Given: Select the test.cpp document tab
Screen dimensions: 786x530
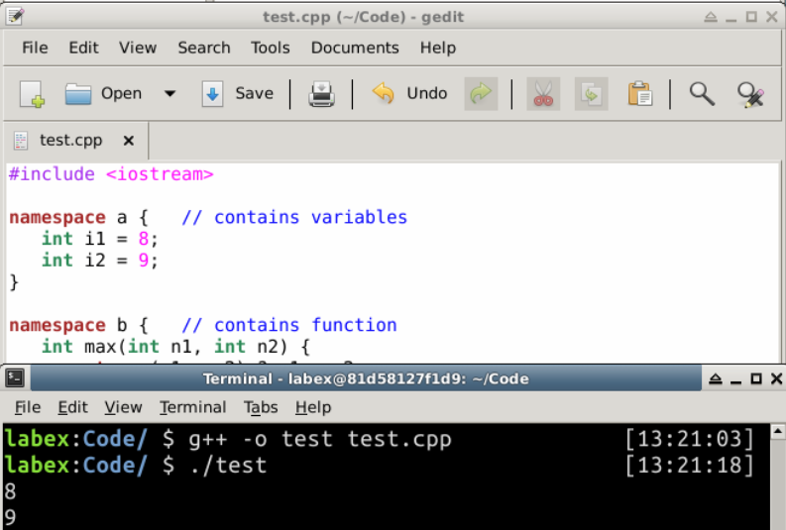Looking at the screenshot, I should tap(69, 141).
